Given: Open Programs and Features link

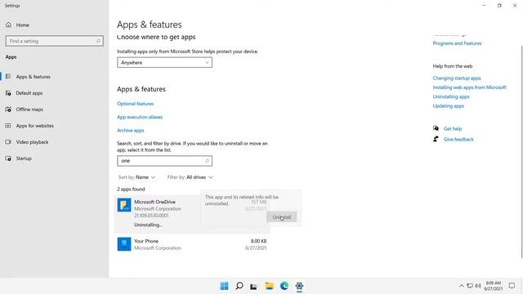Looking at the screenshot, I should pos(457,43).
